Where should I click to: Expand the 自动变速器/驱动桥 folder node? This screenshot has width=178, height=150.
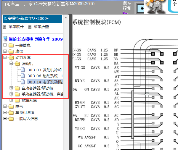point(11,88)
